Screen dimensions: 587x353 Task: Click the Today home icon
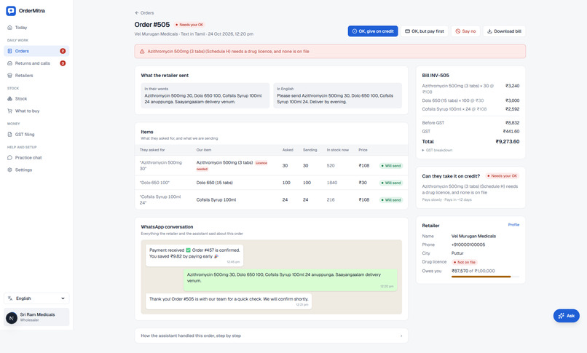pos(9,28)
